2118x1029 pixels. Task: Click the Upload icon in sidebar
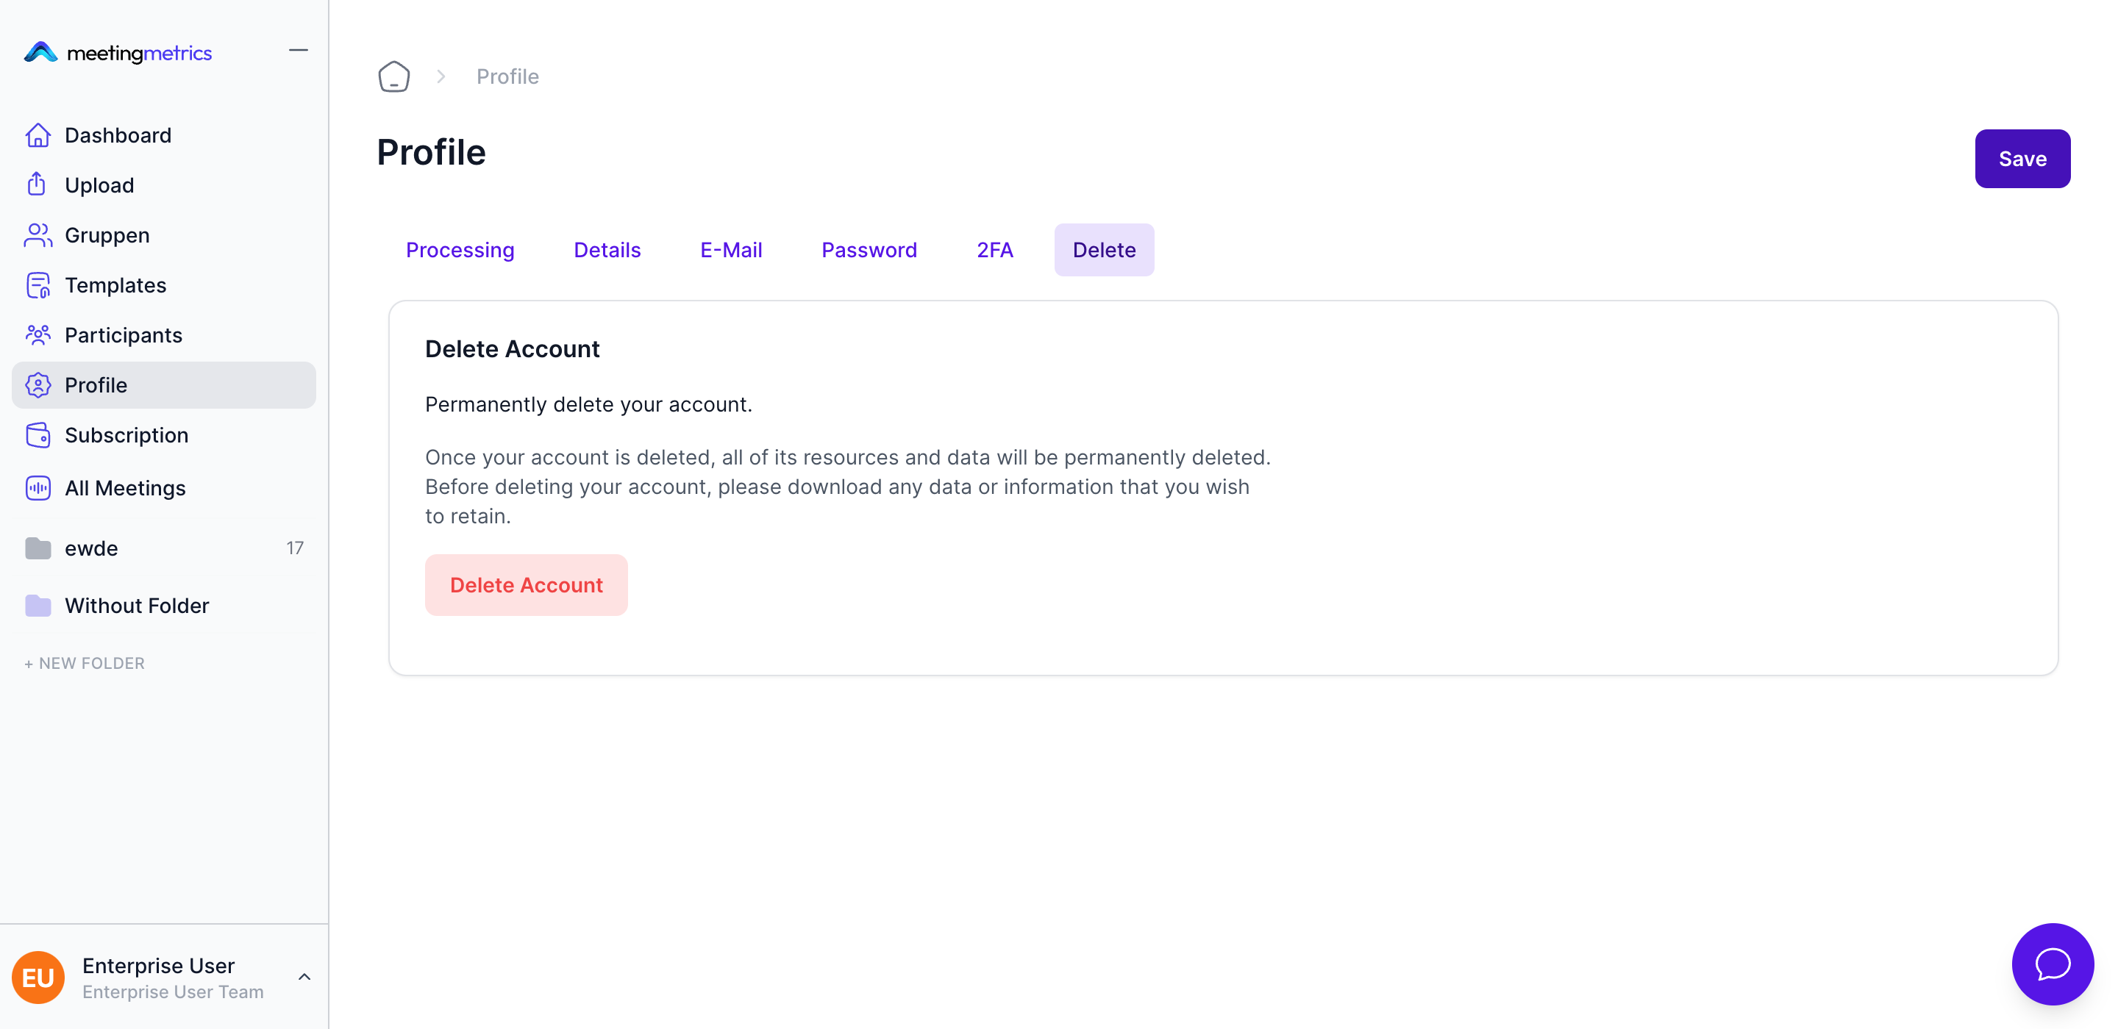(37, 185)
